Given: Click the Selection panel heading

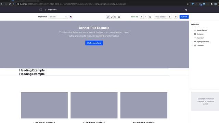Looking at the screenshot, I should click(x=195, y=24).
